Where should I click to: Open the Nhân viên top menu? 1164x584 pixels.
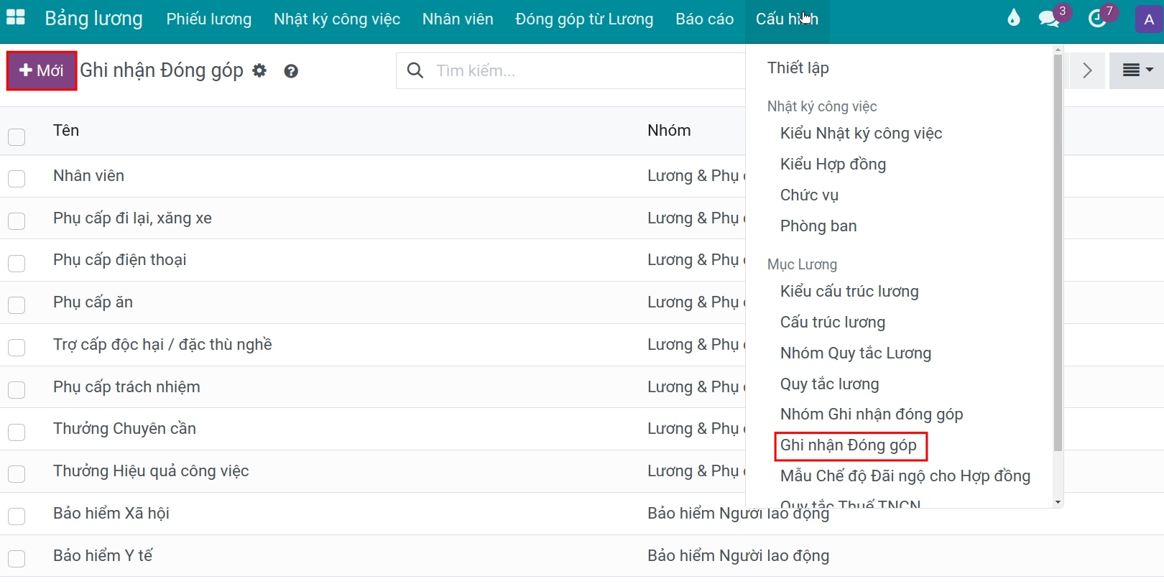458,19
